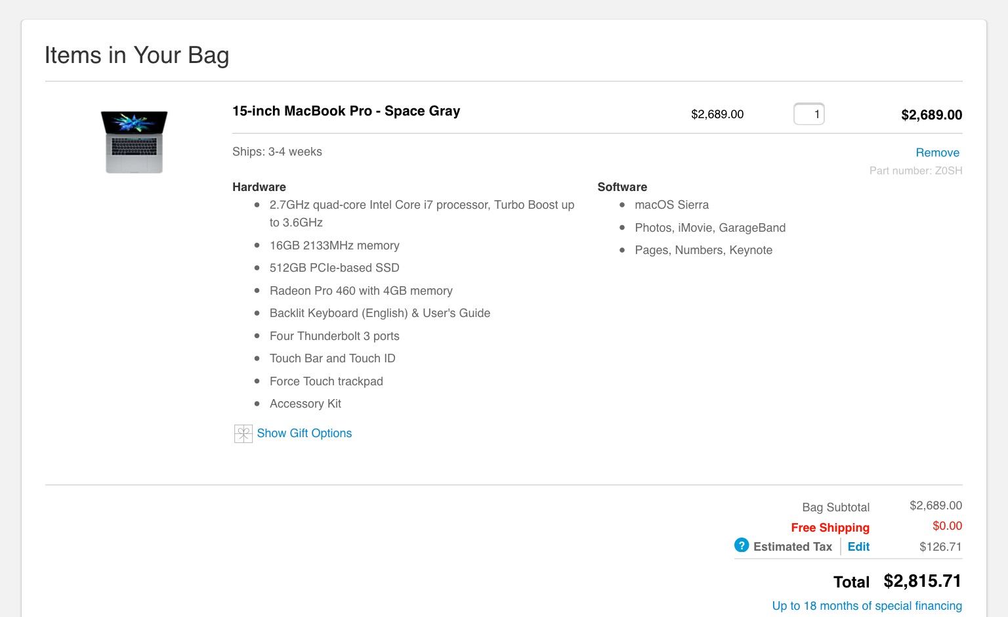Click the quantity input field

pyautogui.click(x=808, y=114)
